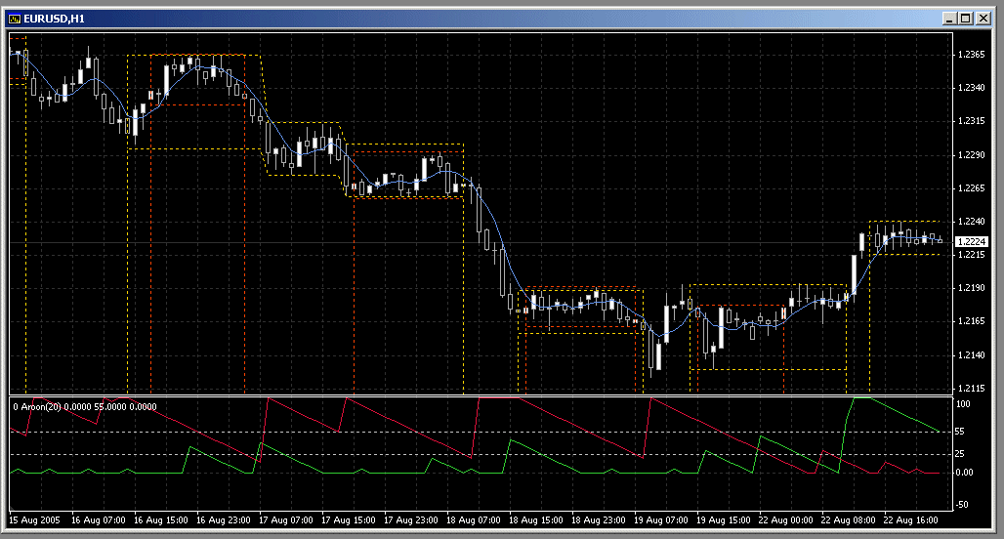Click the chart icon in the EURUSD,H1 title bar

(15, 18)
